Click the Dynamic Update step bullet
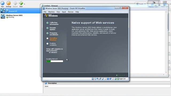171x96 pixels. tap(47, 28)
